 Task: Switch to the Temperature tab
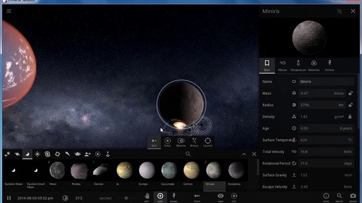[298, 65]
